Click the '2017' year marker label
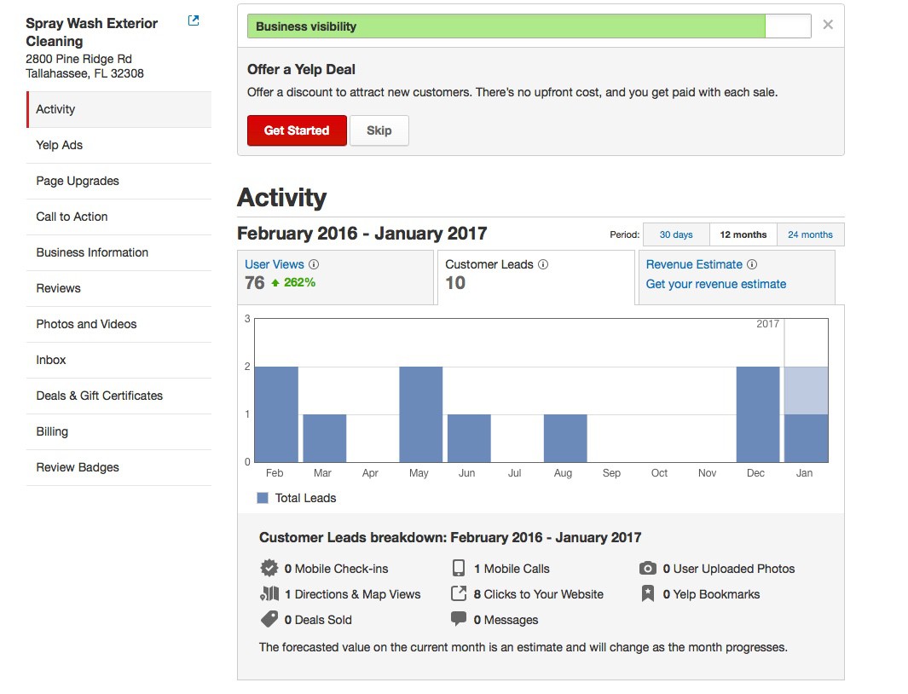 pos(768,324)
